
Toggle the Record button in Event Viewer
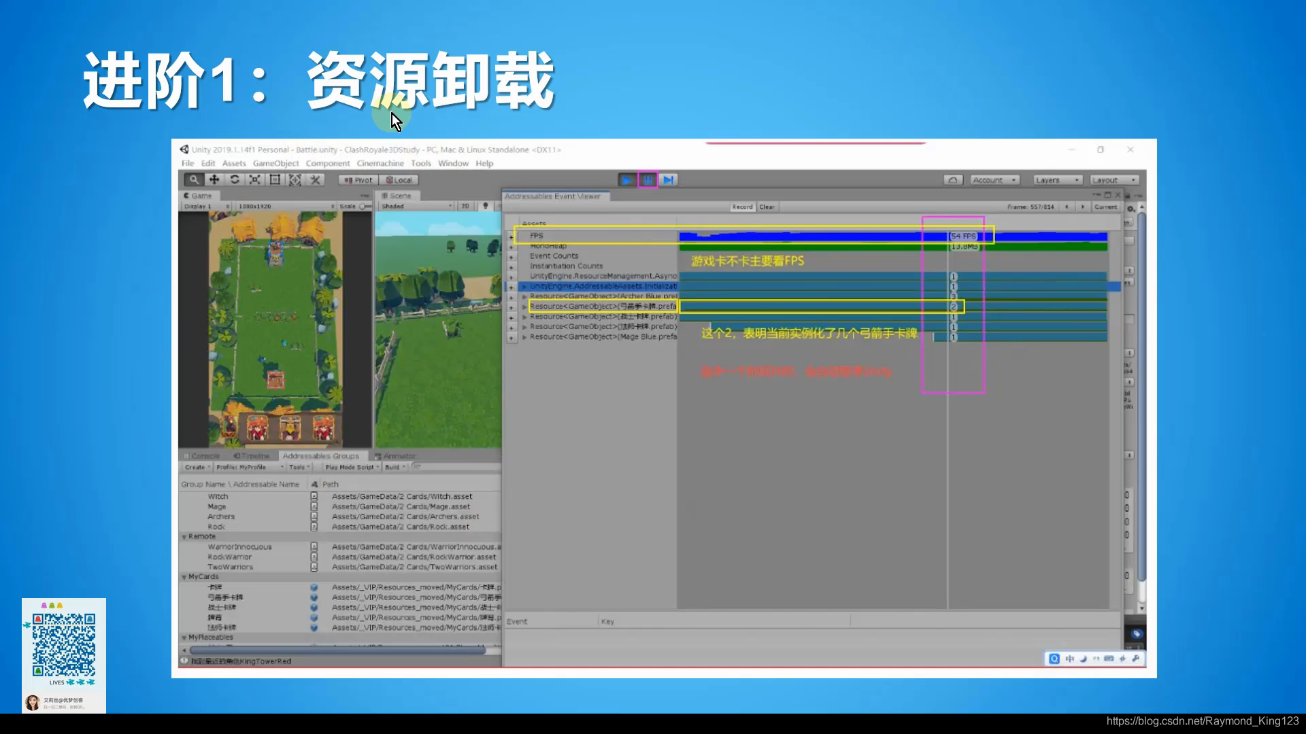(x=742, y=207)
